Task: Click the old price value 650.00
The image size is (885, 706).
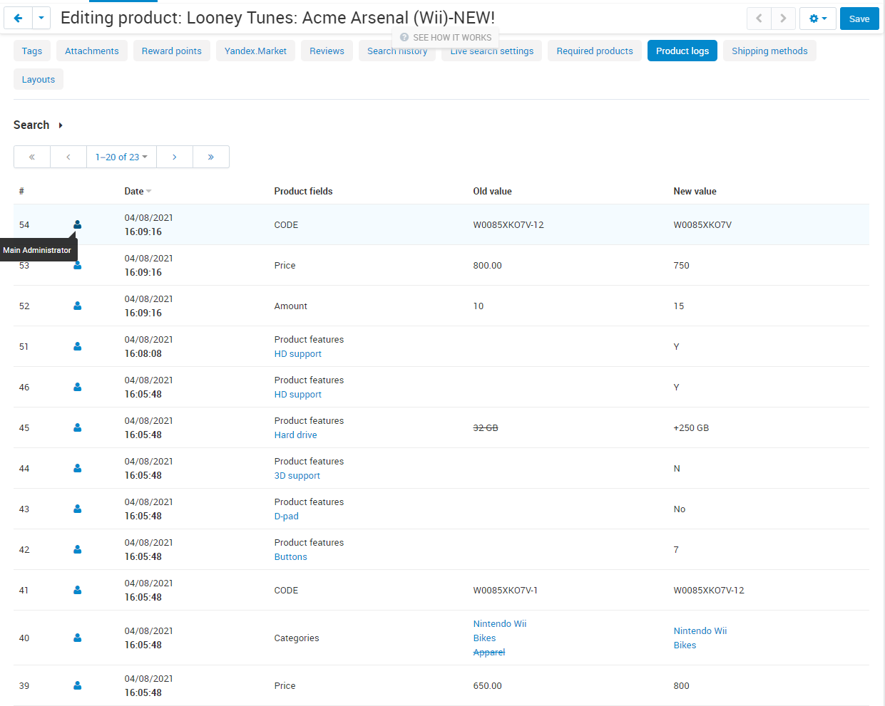Action: pyautogui.click(x=487, y=685)
